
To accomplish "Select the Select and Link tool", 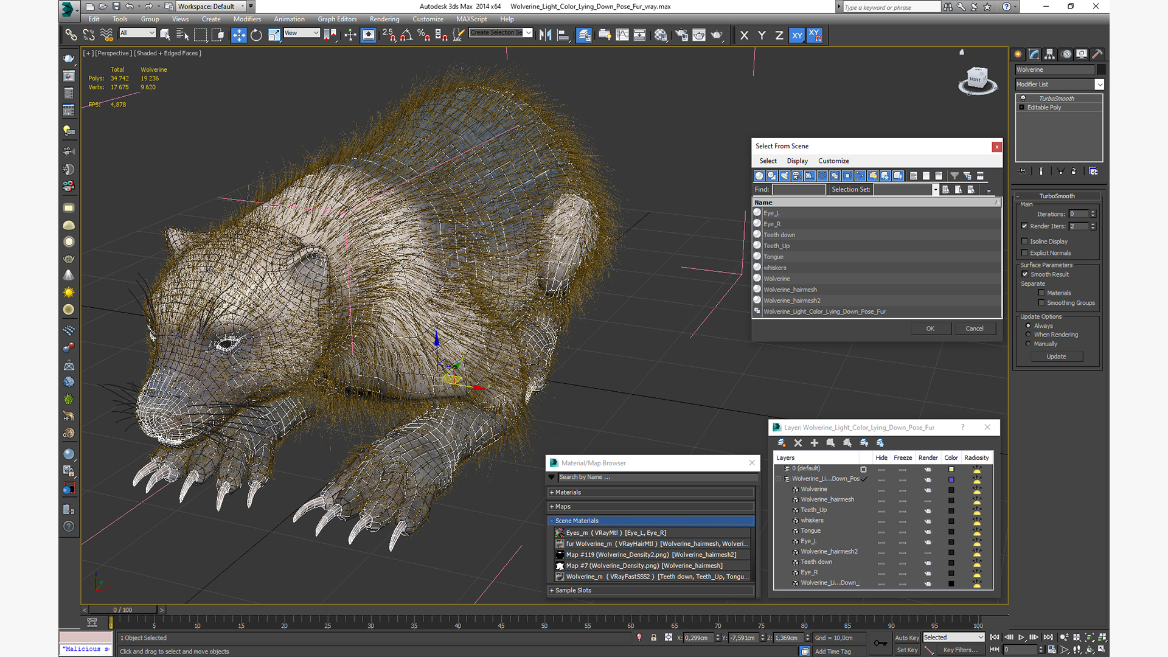I will tap(71, 35).
